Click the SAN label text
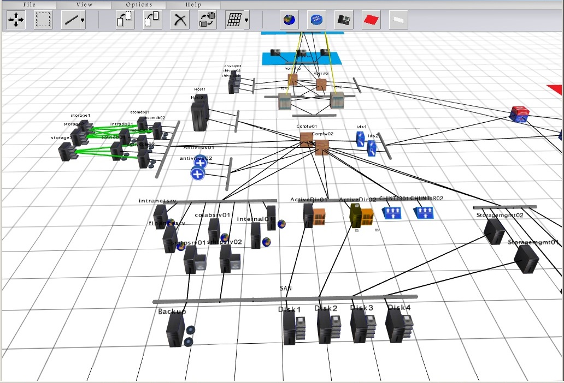 (286, 288)
